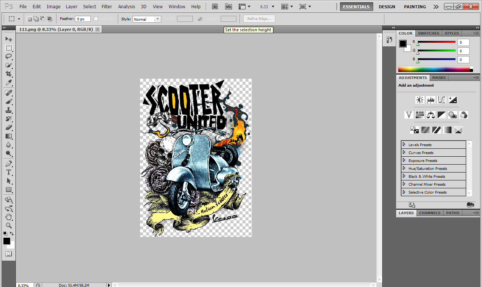Launch Adobe Bridge from application bar
482x287 pixels.
tap(215, 6)
